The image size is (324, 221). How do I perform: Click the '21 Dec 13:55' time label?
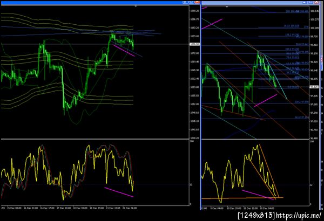[113, 208]
